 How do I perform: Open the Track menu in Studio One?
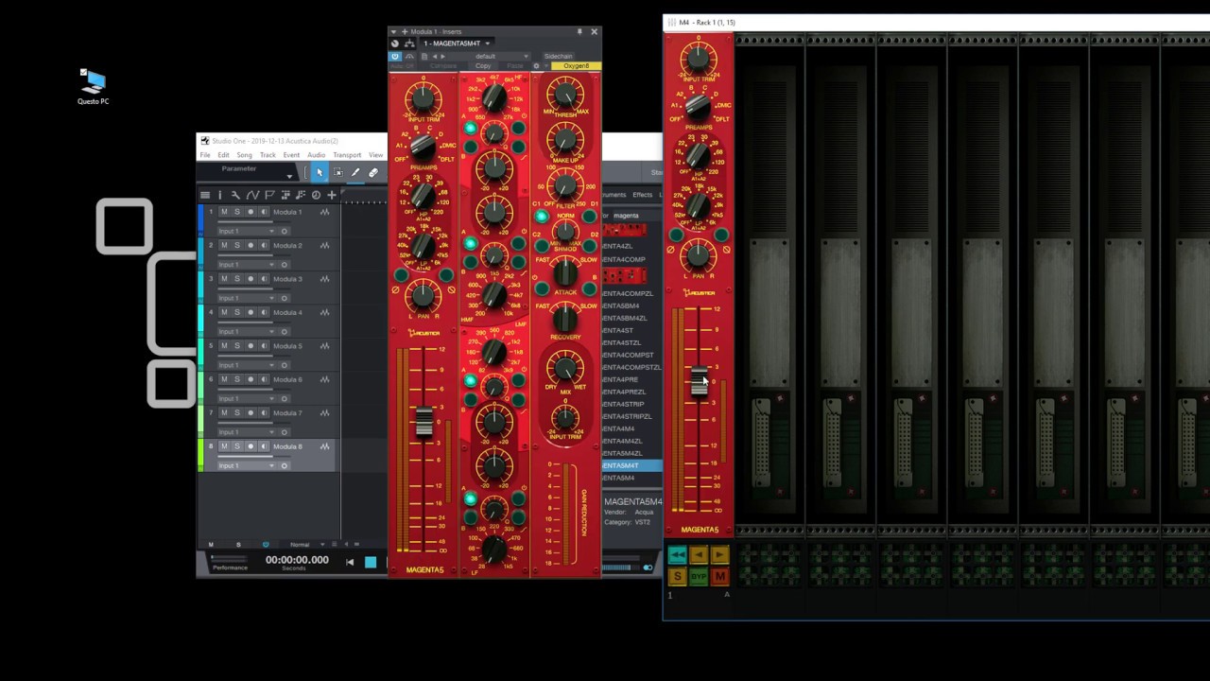(x=268, y=155)
